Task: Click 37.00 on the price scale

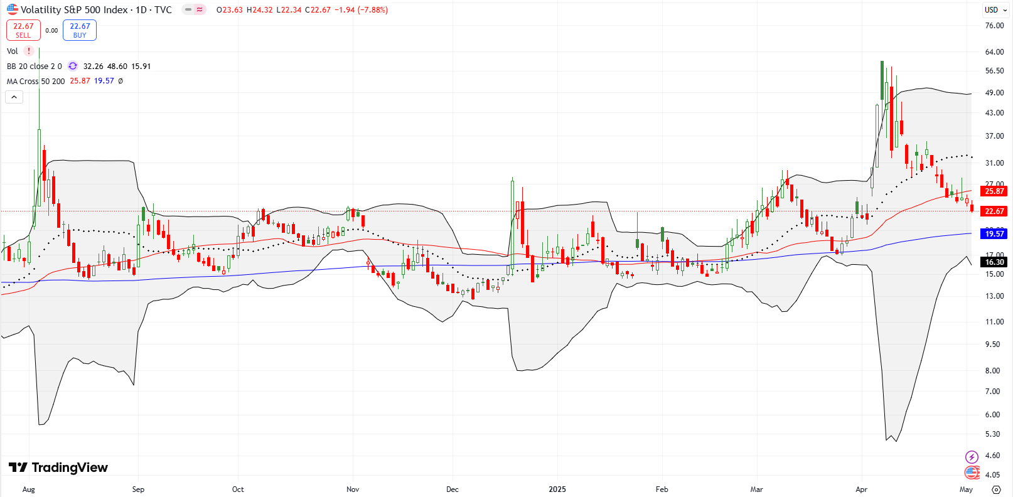Action: click(x=994, y=136)
